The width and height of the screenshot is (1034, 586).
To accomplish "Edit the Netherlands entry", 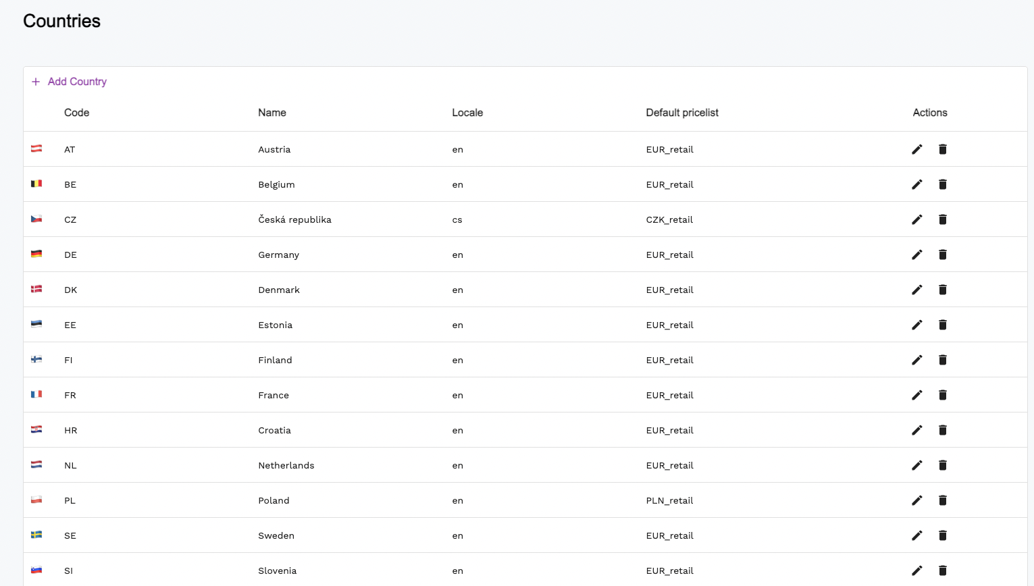I will 916,465.
